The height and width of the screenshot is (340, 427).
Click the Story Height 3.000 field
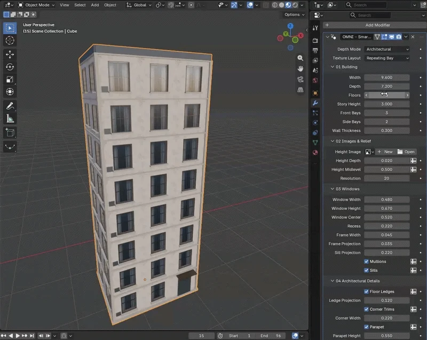(386, 104)
